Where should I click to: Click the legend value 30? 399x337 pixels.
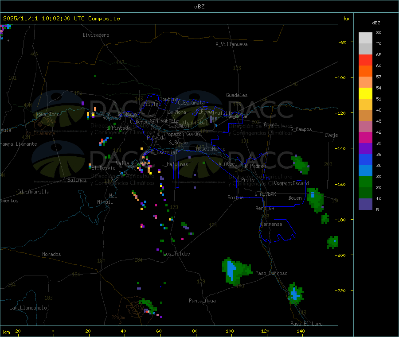[379, 176]
